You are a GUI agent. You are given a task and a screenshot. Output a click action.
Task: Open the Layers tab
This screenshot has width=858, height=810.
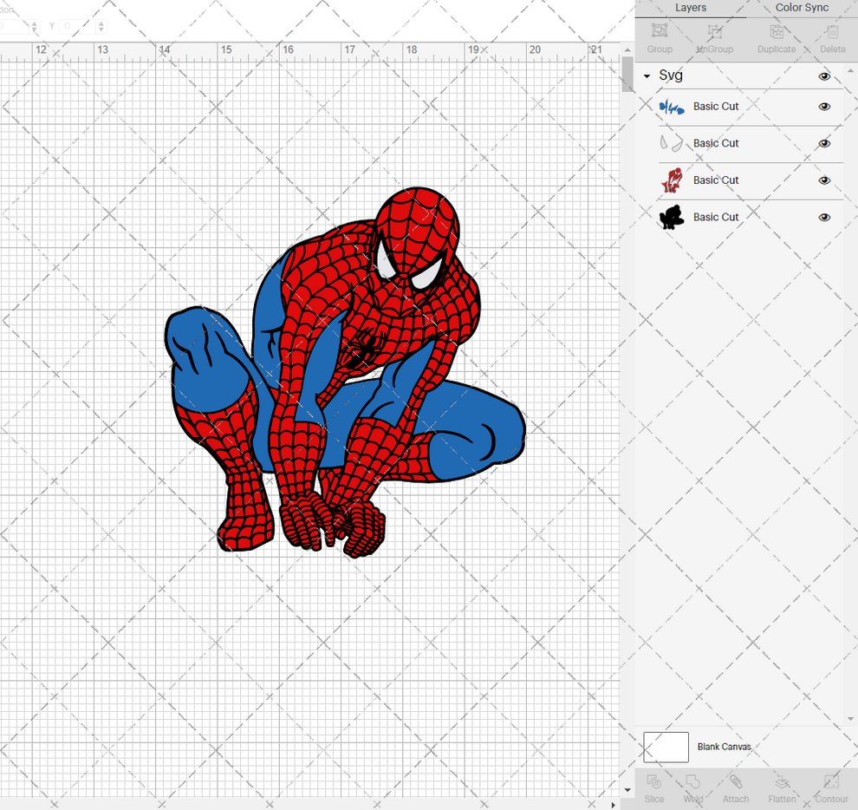coord(691,8)
